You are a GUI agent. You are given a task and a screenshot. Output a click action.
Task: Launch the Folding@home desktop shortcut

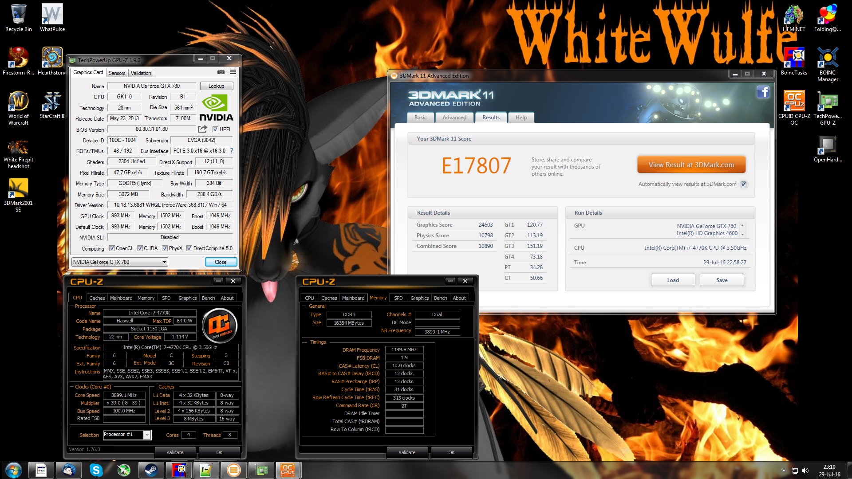pyautogui.click(x=828, y=18)
